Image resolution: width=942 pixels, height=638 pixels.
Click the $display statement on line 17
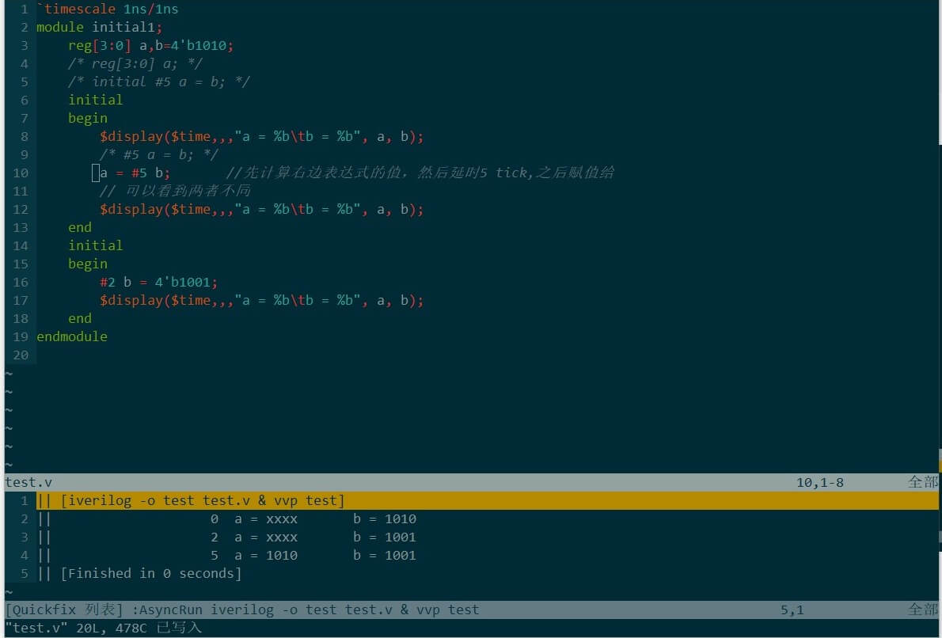[x=262, y=300]
